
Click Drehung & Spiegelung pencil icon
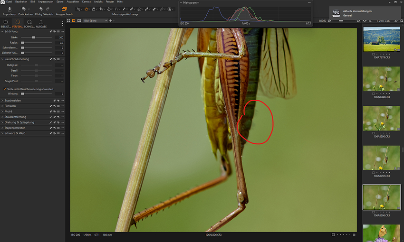click(x=51, y=122)
